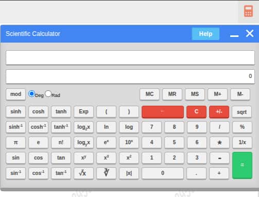Viewport: 259px width, 197px height.
Task: Click the inverse tanh button
Action: click(x=61, y=127)
